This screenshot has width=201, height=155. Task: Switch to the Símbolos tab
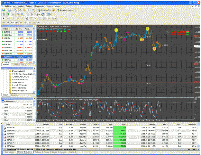click(x=6, y=65)
